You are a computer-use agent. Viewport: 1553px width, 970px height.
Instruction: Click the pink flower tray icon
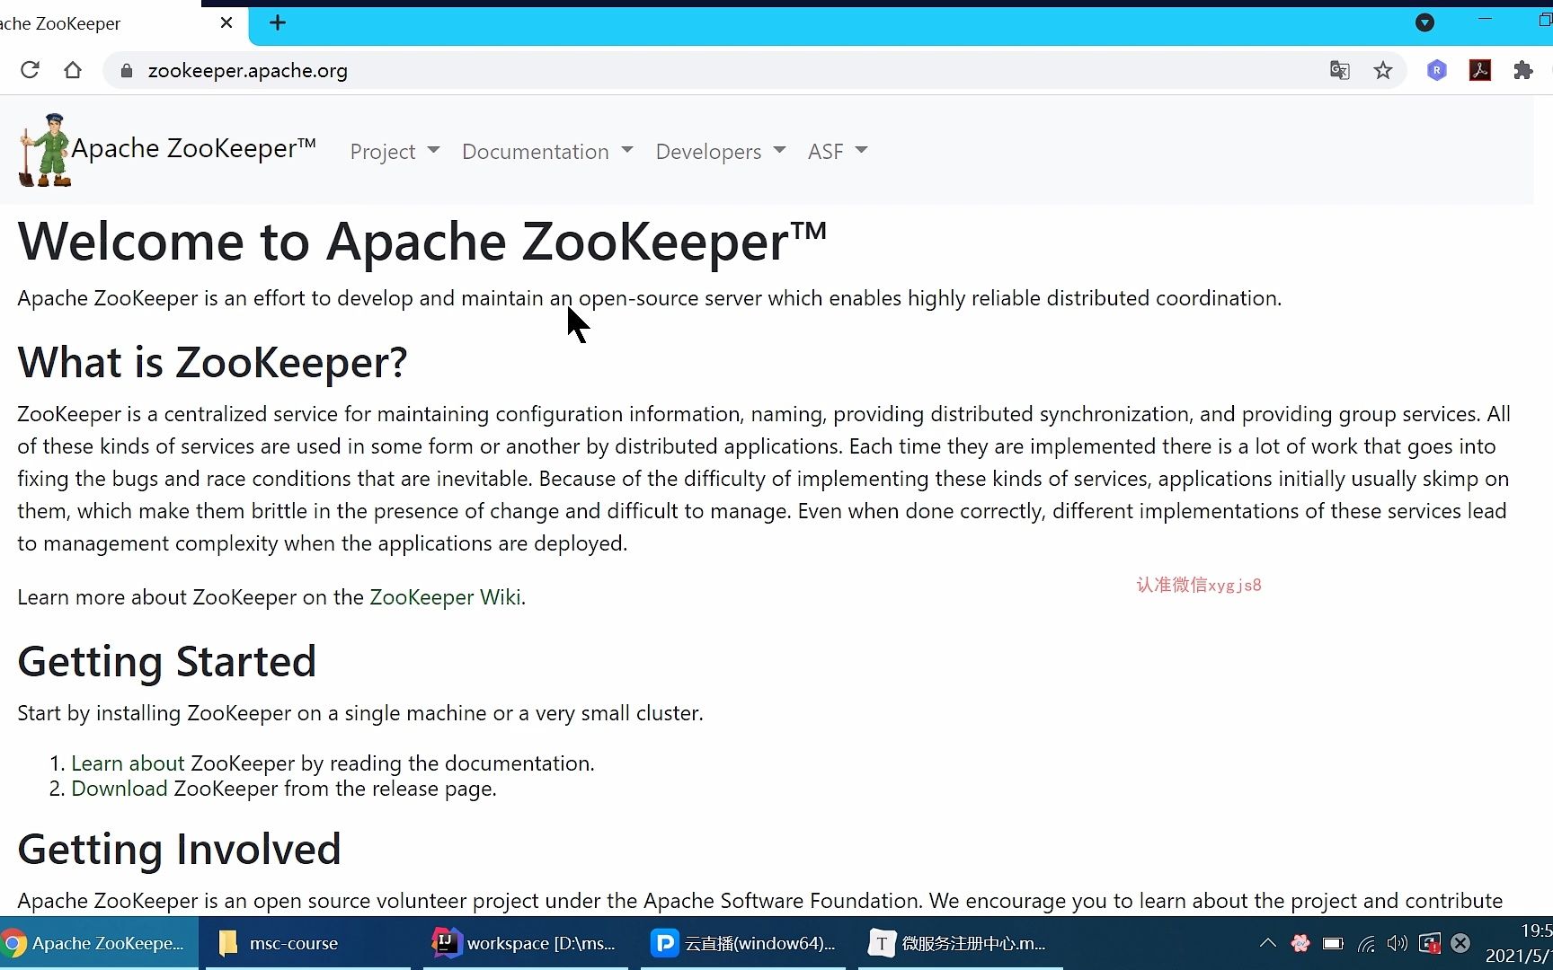click(x=1300, y=943)
